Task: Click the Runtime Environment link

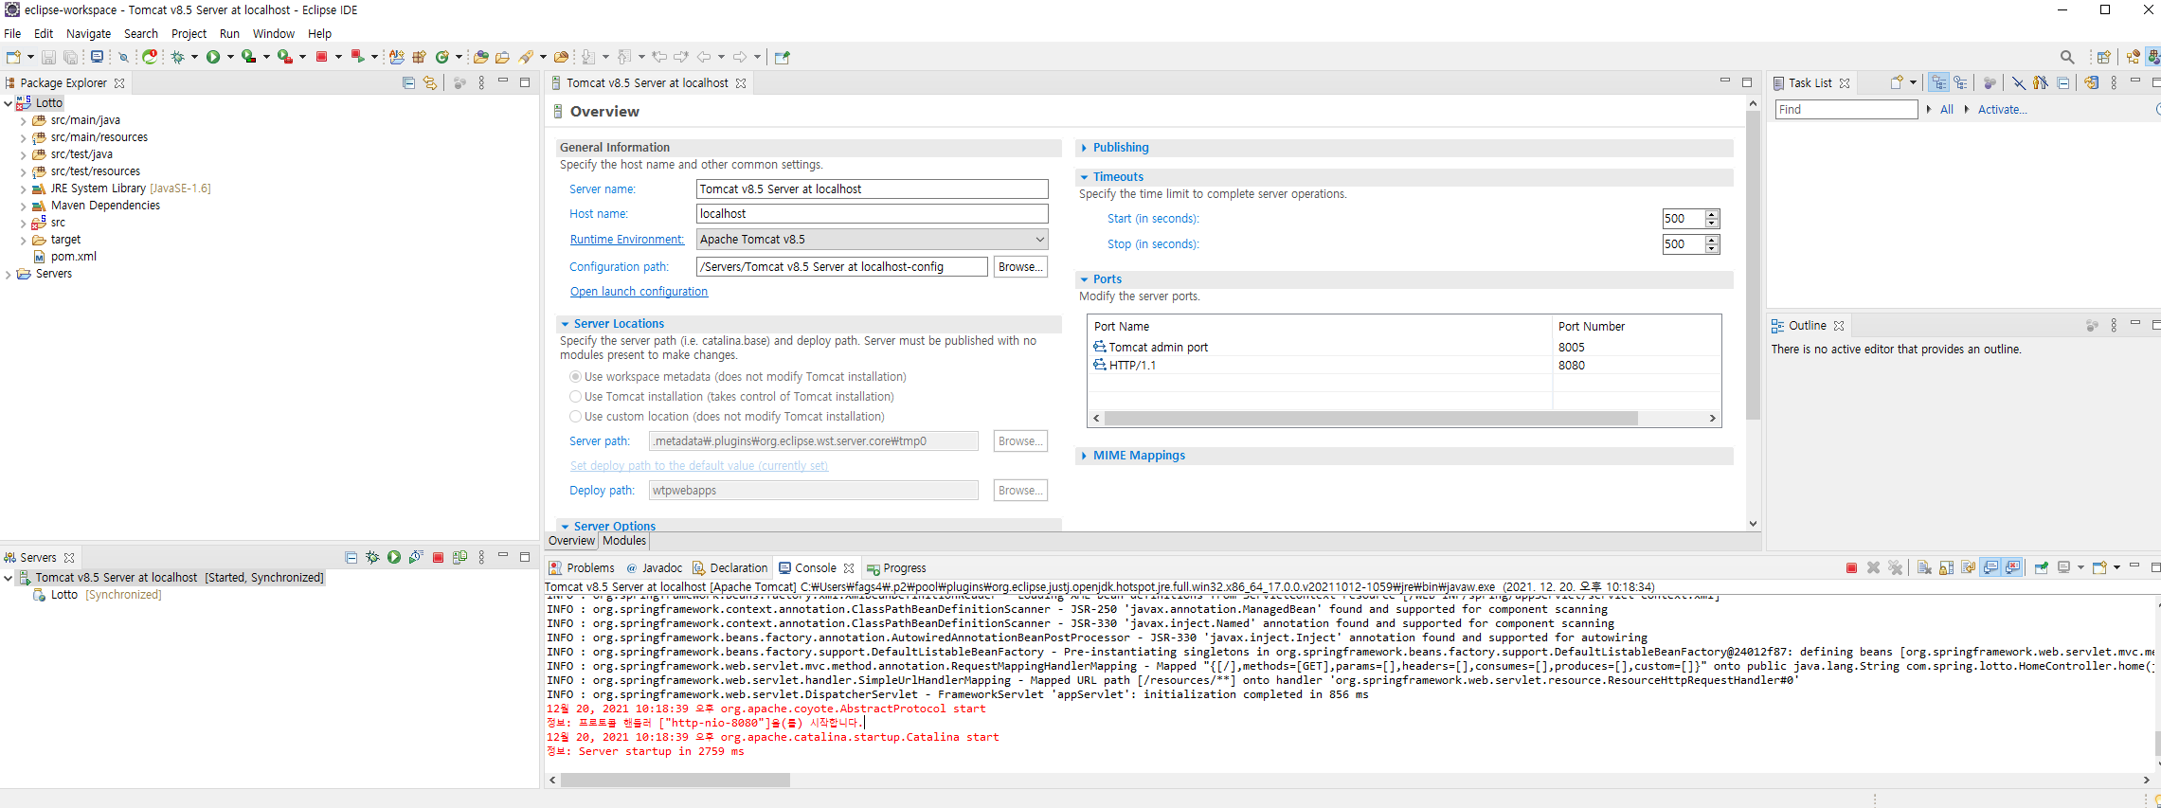Action: [626, 240]
